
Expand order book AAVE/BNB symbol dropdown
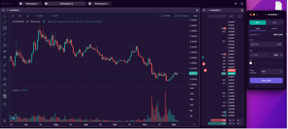[216, 10]
